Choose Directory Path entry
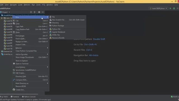The height and width of the screenshot is (101, 179). click(x=31, y=76)
